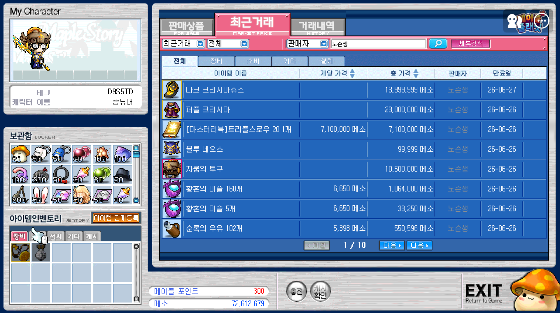Select the gold pendant in inventory
Viewport: 560px width, 313px height.
click(20, 252)
